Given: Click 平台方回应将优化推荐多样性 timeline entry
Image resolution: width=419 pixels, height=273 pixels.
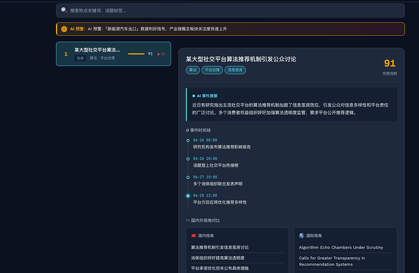Looking at the screenshot, I should point(220,202).
